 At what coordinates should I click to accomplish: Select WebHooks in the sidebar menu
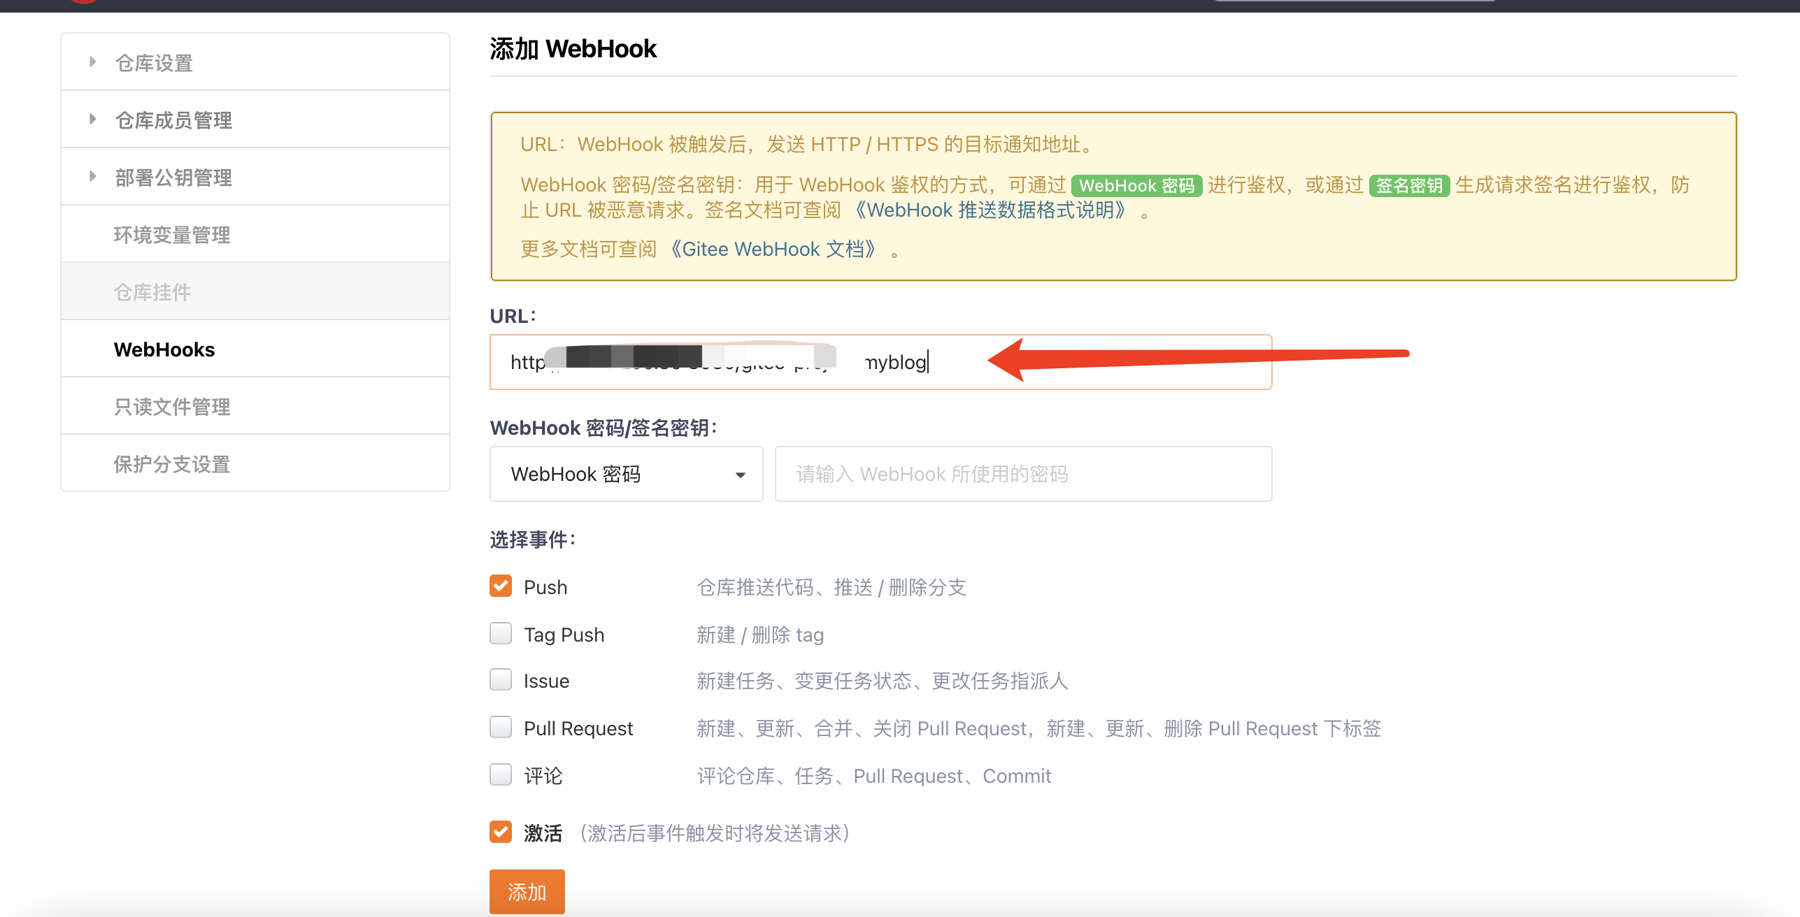click(x=164, y=349)
